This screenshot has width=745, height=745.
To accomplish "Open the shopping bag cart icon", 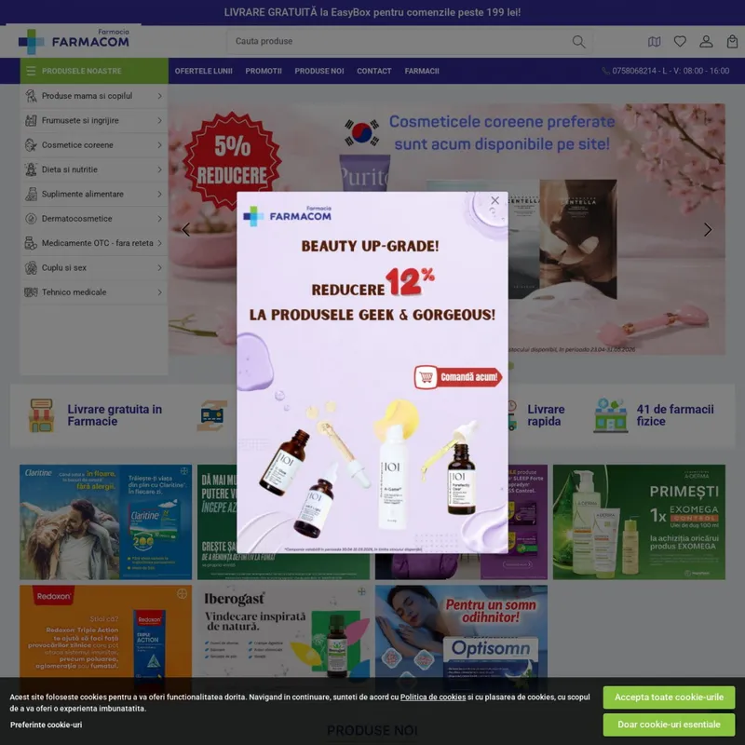I will point(732,41).
